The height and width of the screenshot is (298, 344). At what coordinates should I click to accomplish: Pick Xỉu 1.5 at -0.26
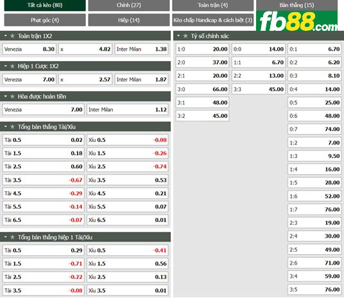128,153
